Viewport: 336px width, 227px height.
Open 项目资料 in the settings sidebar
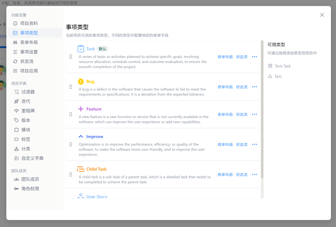click(35, 23)
